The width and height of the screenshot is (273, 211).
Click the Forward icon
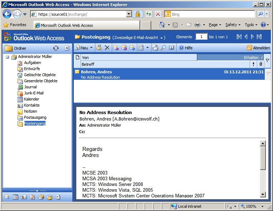tap(132, 48)
